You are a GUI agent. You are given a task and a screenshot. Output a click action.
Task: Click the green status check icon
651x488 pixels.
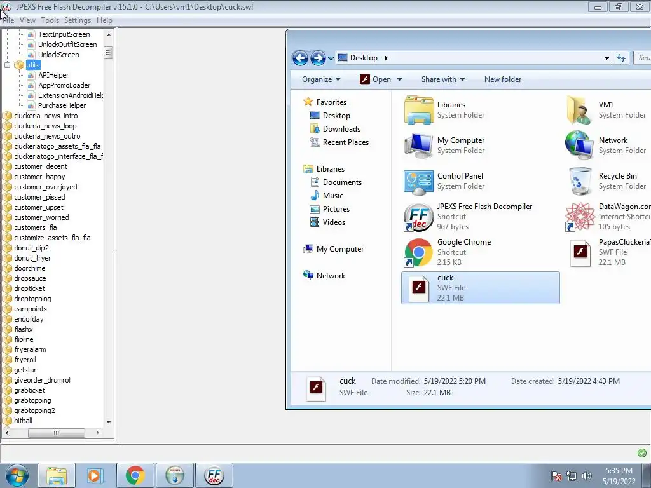642,453
